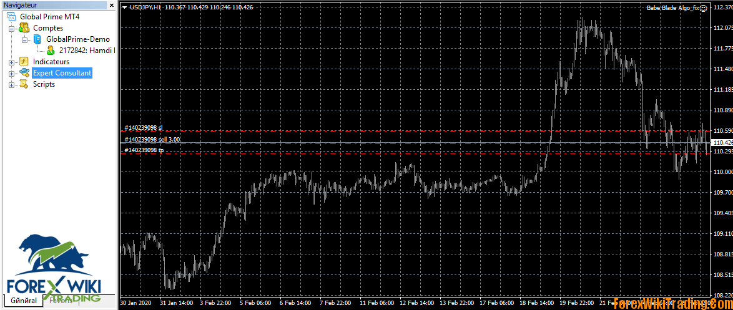Click the 6 Feb 14:00 time label
Image resolution: width=733 pixels, height=310 pixels.
(296, 303)
